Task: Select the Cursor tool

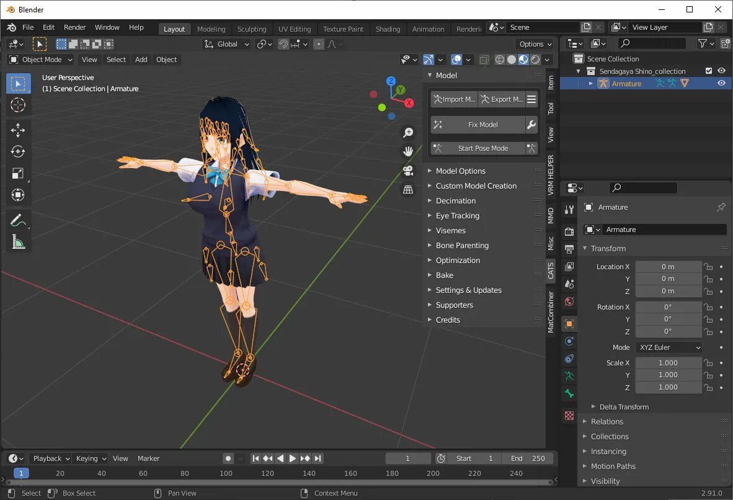Action: tap(18, 105)
